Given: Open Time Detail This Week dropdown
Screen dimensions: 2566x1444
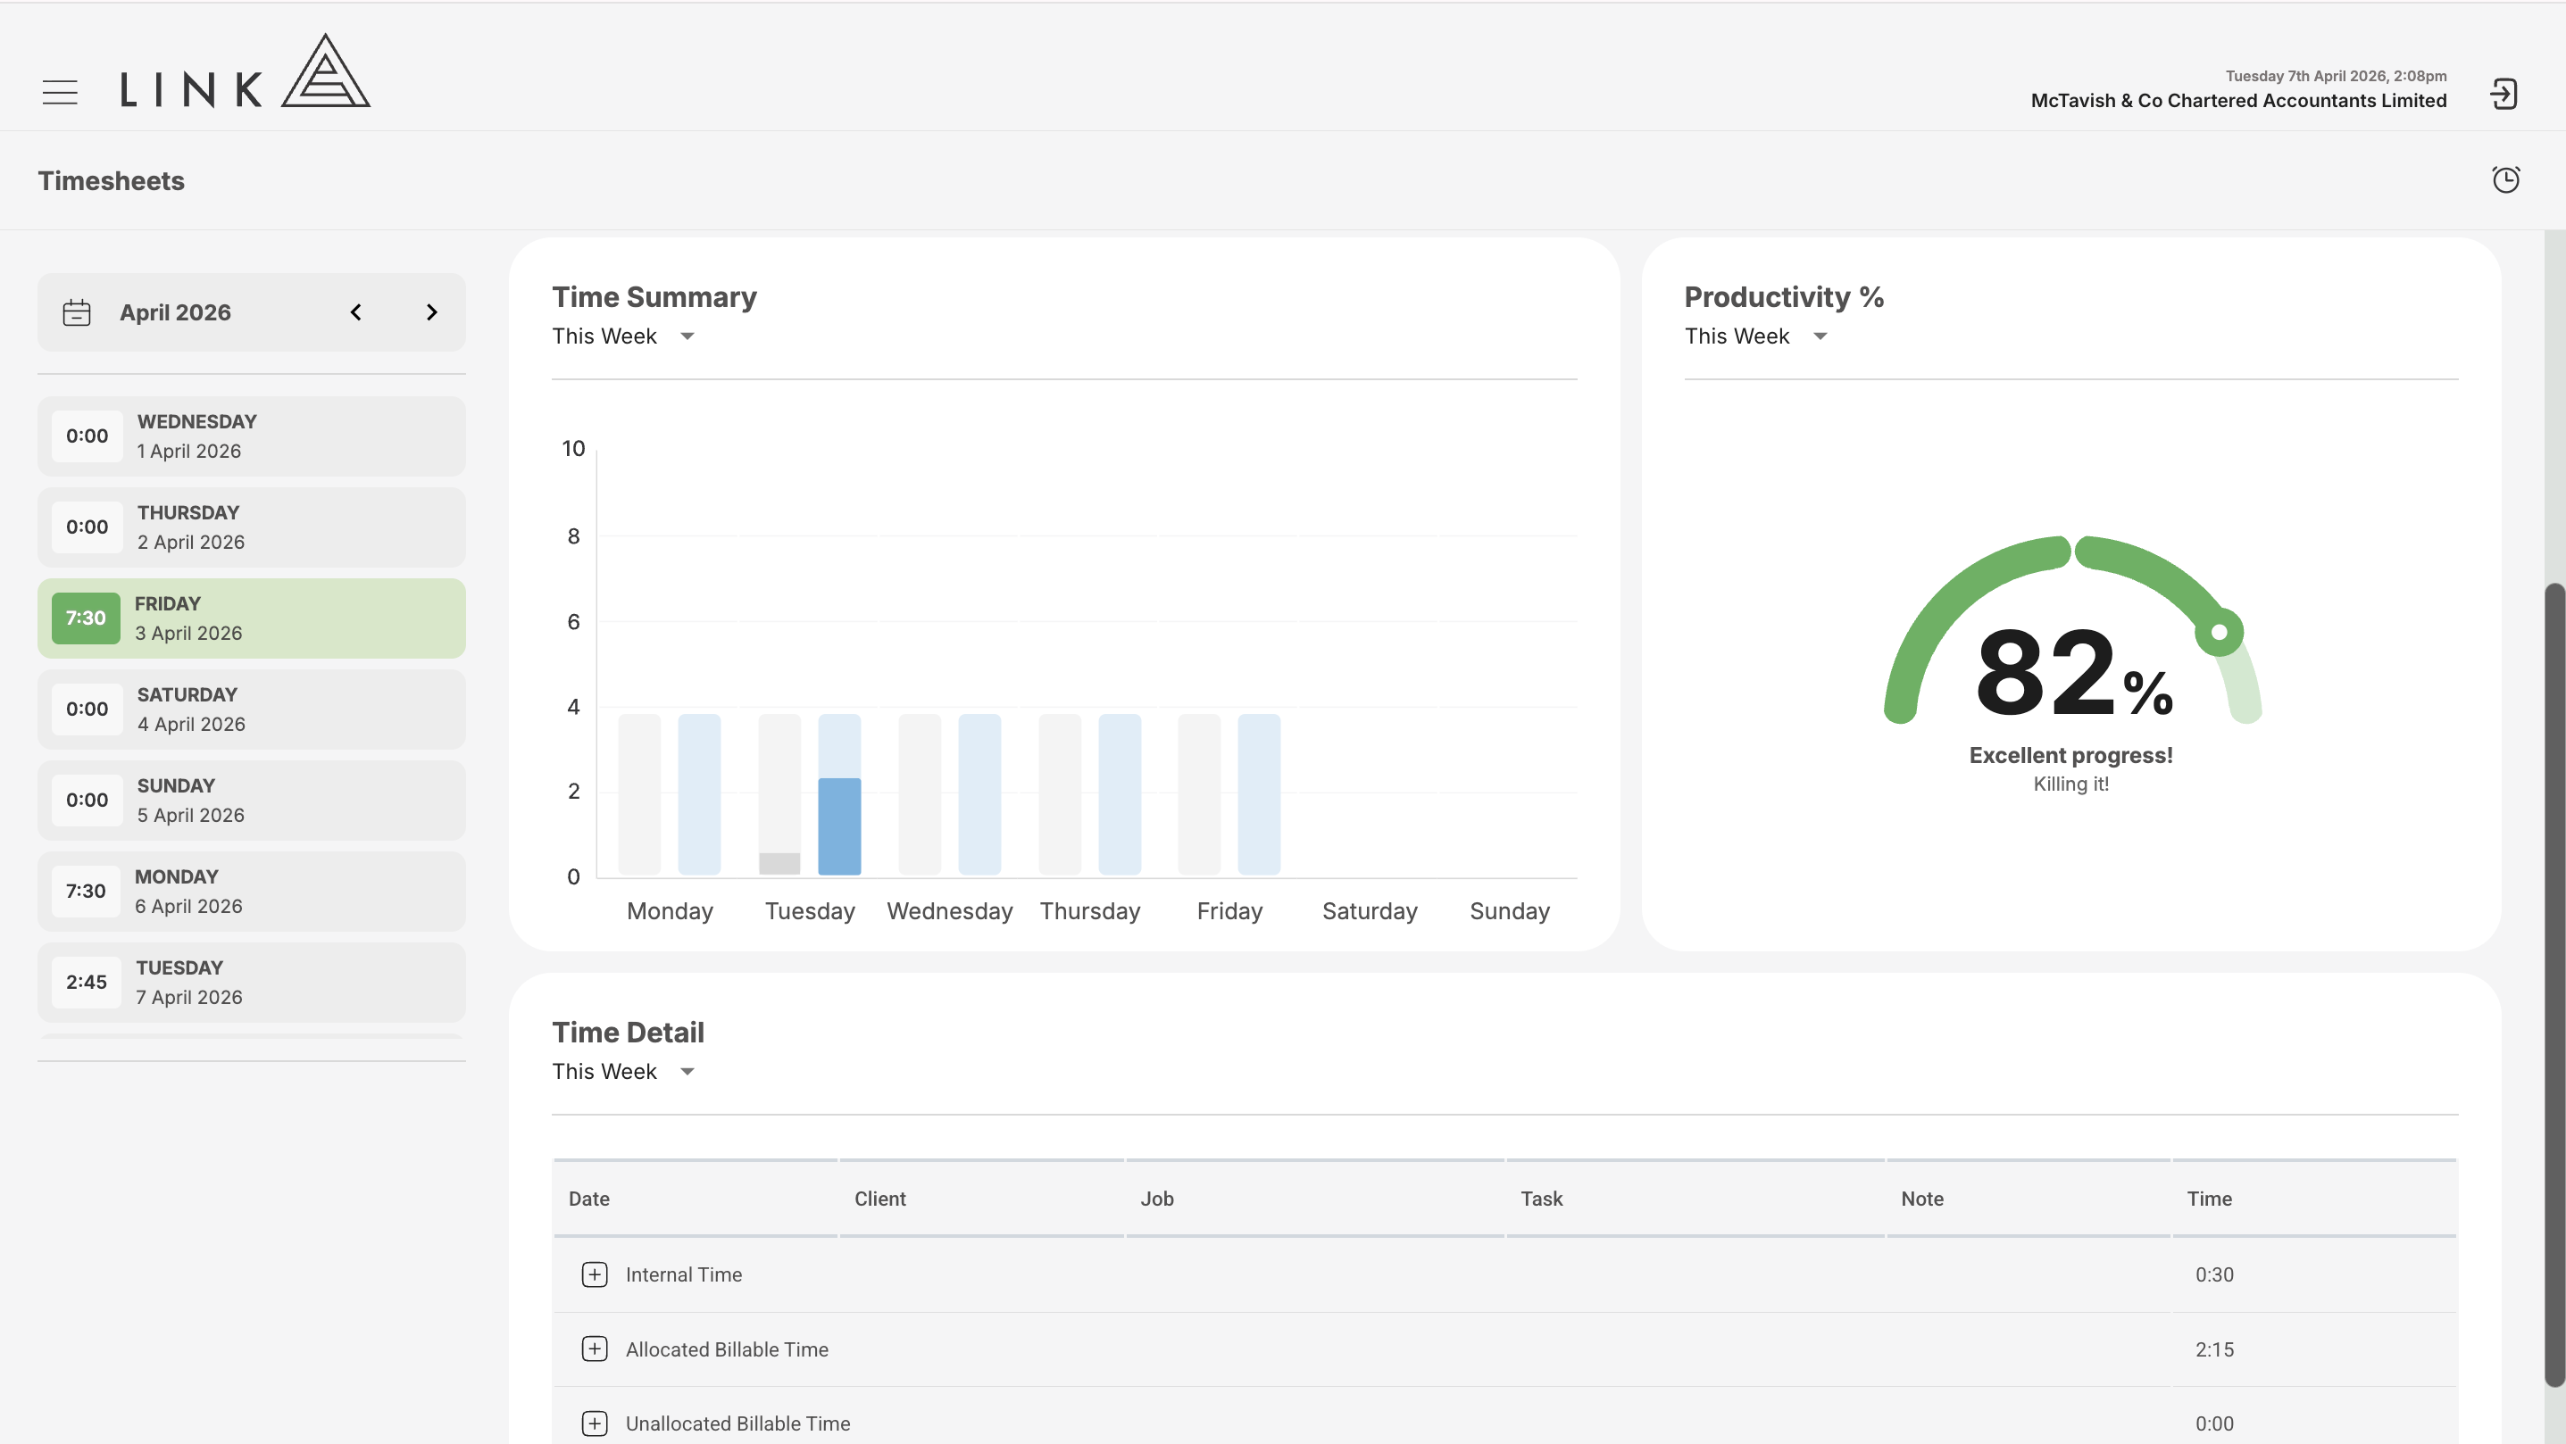Looking at the screenshot, I should pyautogui.click(x=623, y=1072).
